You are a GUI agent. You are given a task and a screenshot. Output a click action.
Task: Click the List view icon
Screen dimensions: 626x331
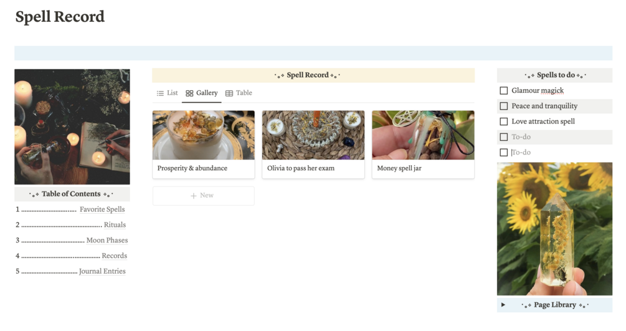click(x=160, y=93)
